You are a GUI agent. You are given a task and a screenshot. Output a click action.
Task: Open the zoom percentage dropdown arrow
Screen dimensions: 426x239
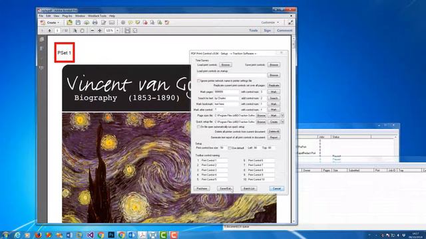tap(118, 31)
